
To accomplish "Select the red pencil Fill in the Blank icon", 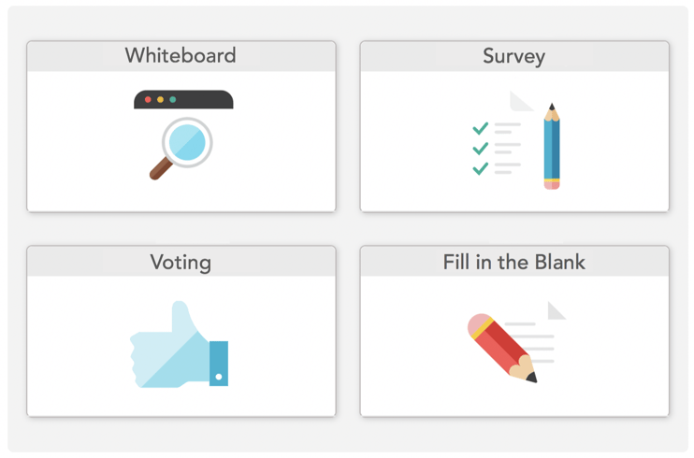I will [x=502, y=348].
